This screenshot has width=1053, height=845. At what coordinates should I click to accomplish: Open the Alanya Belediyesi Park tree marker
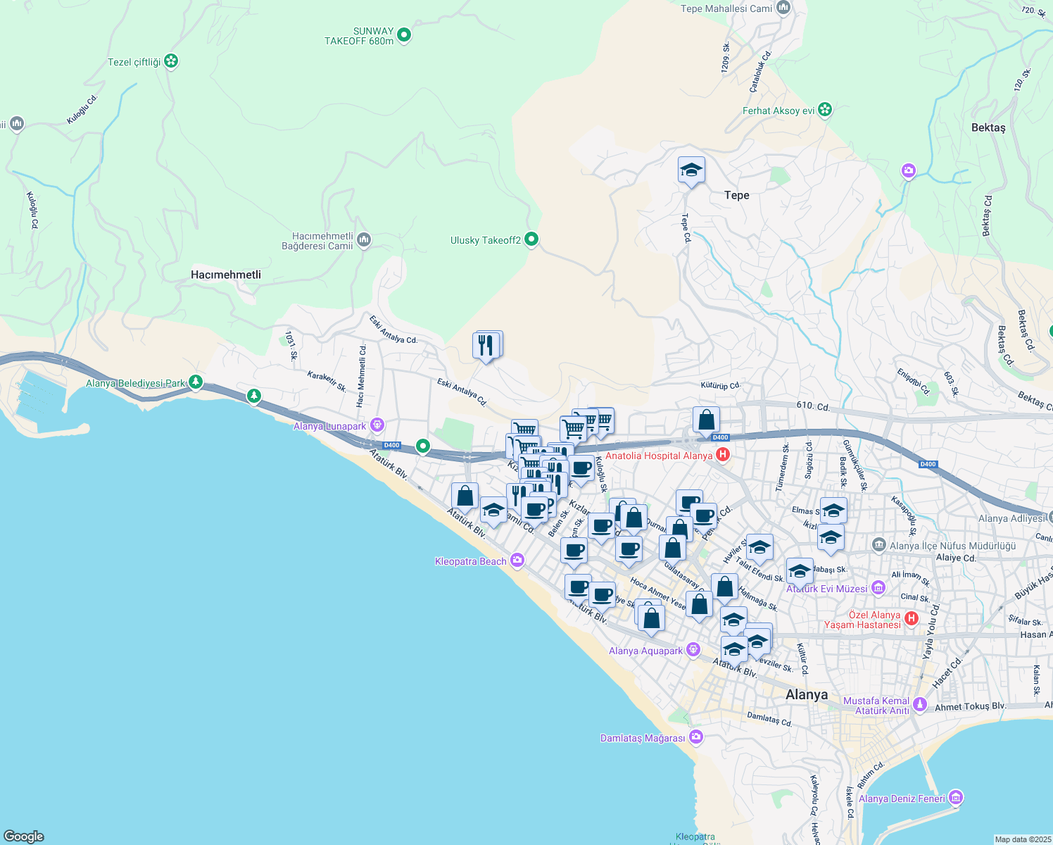[196, 382]
